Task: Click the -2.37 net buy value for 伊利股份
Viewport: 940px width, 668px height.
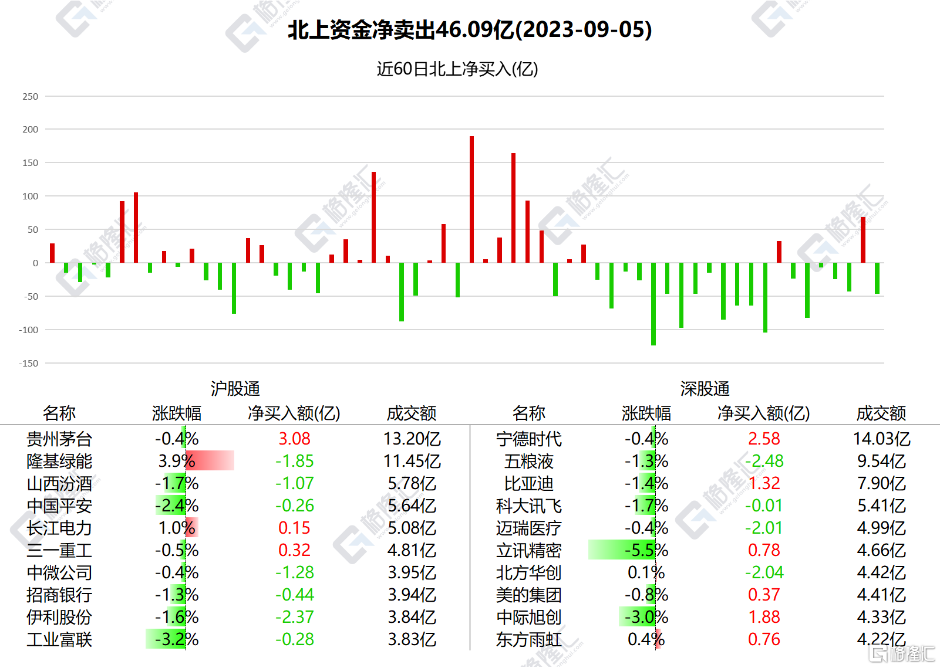Action: (294, 617)
